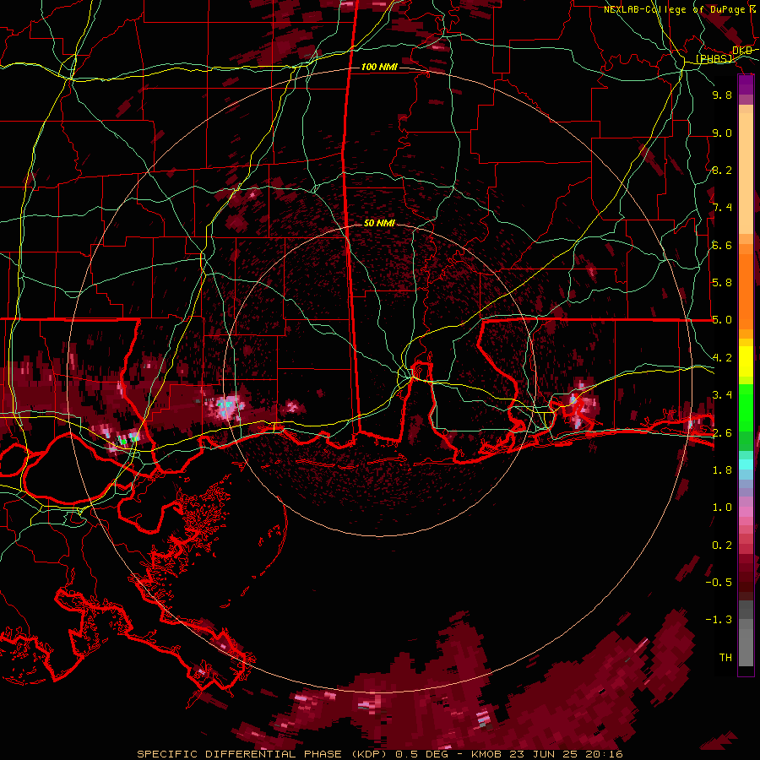Viewport: 760px width, 760px height.
Task: Click the gray segment of the color bar
Action: tap(746, 633)
